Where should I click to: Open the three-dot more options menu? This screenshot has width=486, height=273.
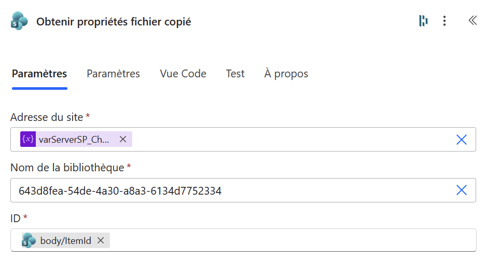click(444, 21)
